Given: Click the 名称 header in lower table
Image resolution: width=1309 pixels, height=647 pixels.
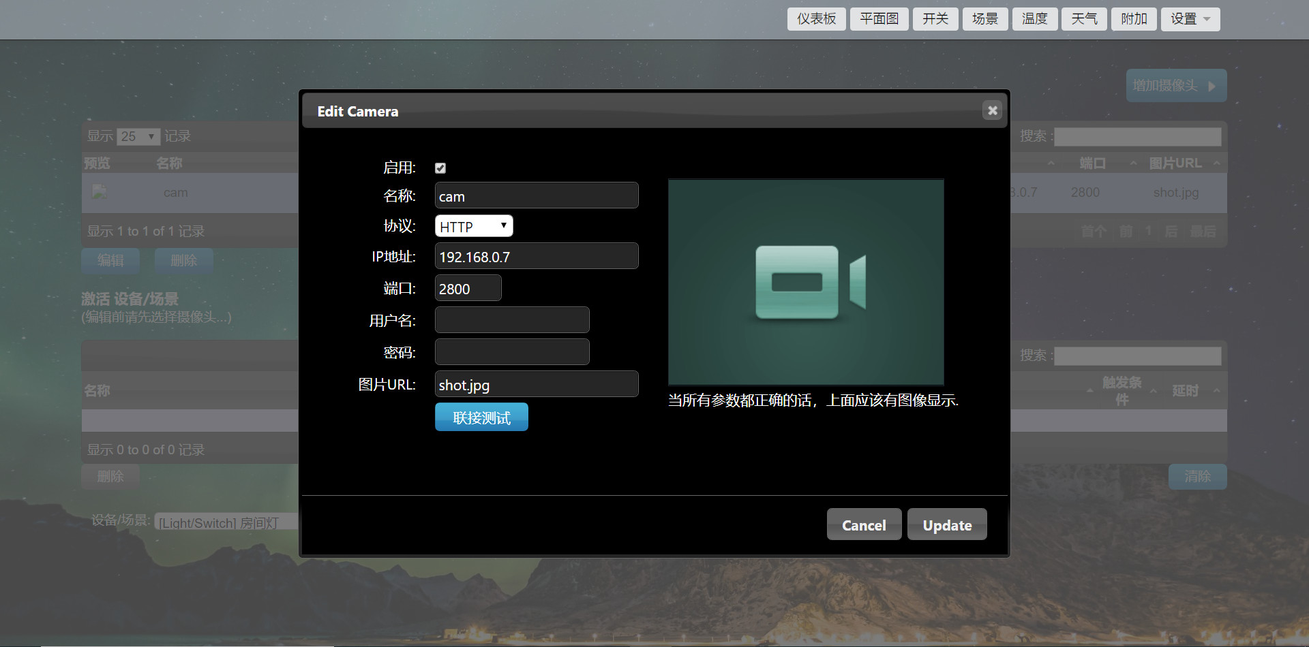Looking at the screenshot, I should point(97,390).
